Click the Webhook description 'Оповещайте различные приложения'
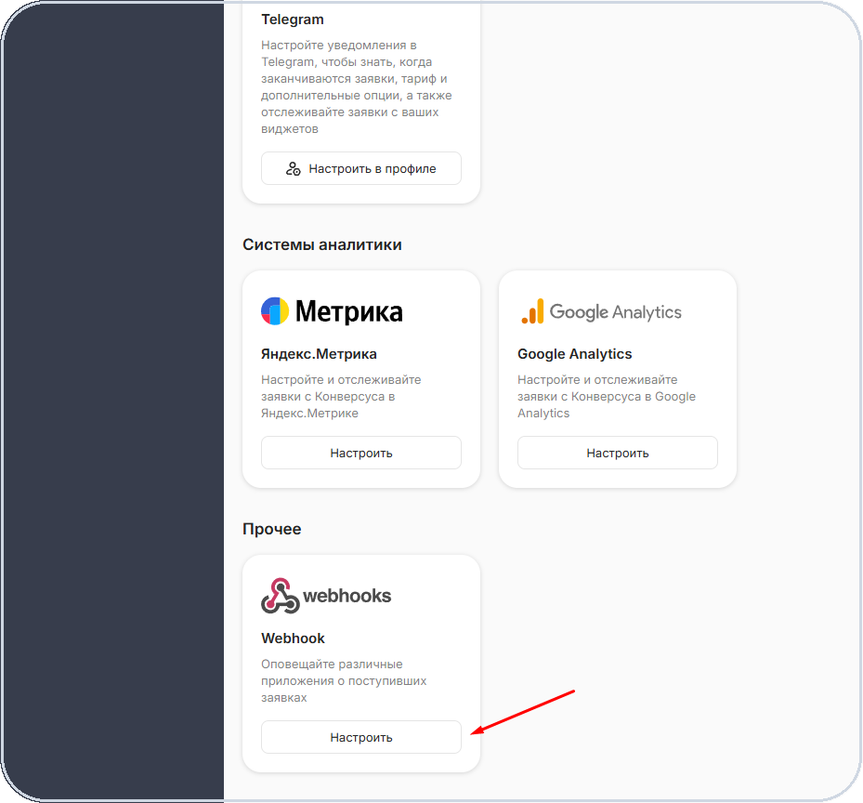Image resolution: width=863 pixels, height=803 pixels. [344, 680]
